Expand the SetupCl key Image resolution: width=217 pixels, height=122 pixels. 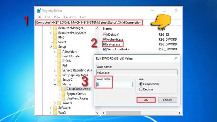55,80
